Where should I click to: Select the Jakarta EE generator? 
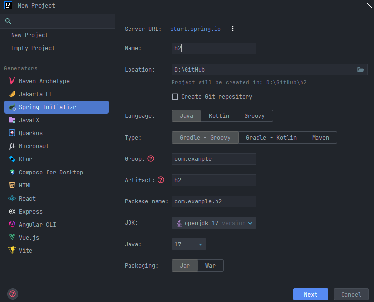coord(57,94)
